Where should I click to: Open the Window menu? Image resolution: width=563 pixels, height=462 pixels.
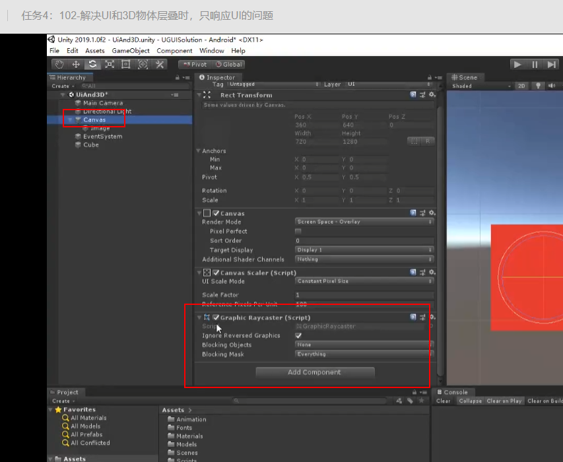click(x=212, y=51)
